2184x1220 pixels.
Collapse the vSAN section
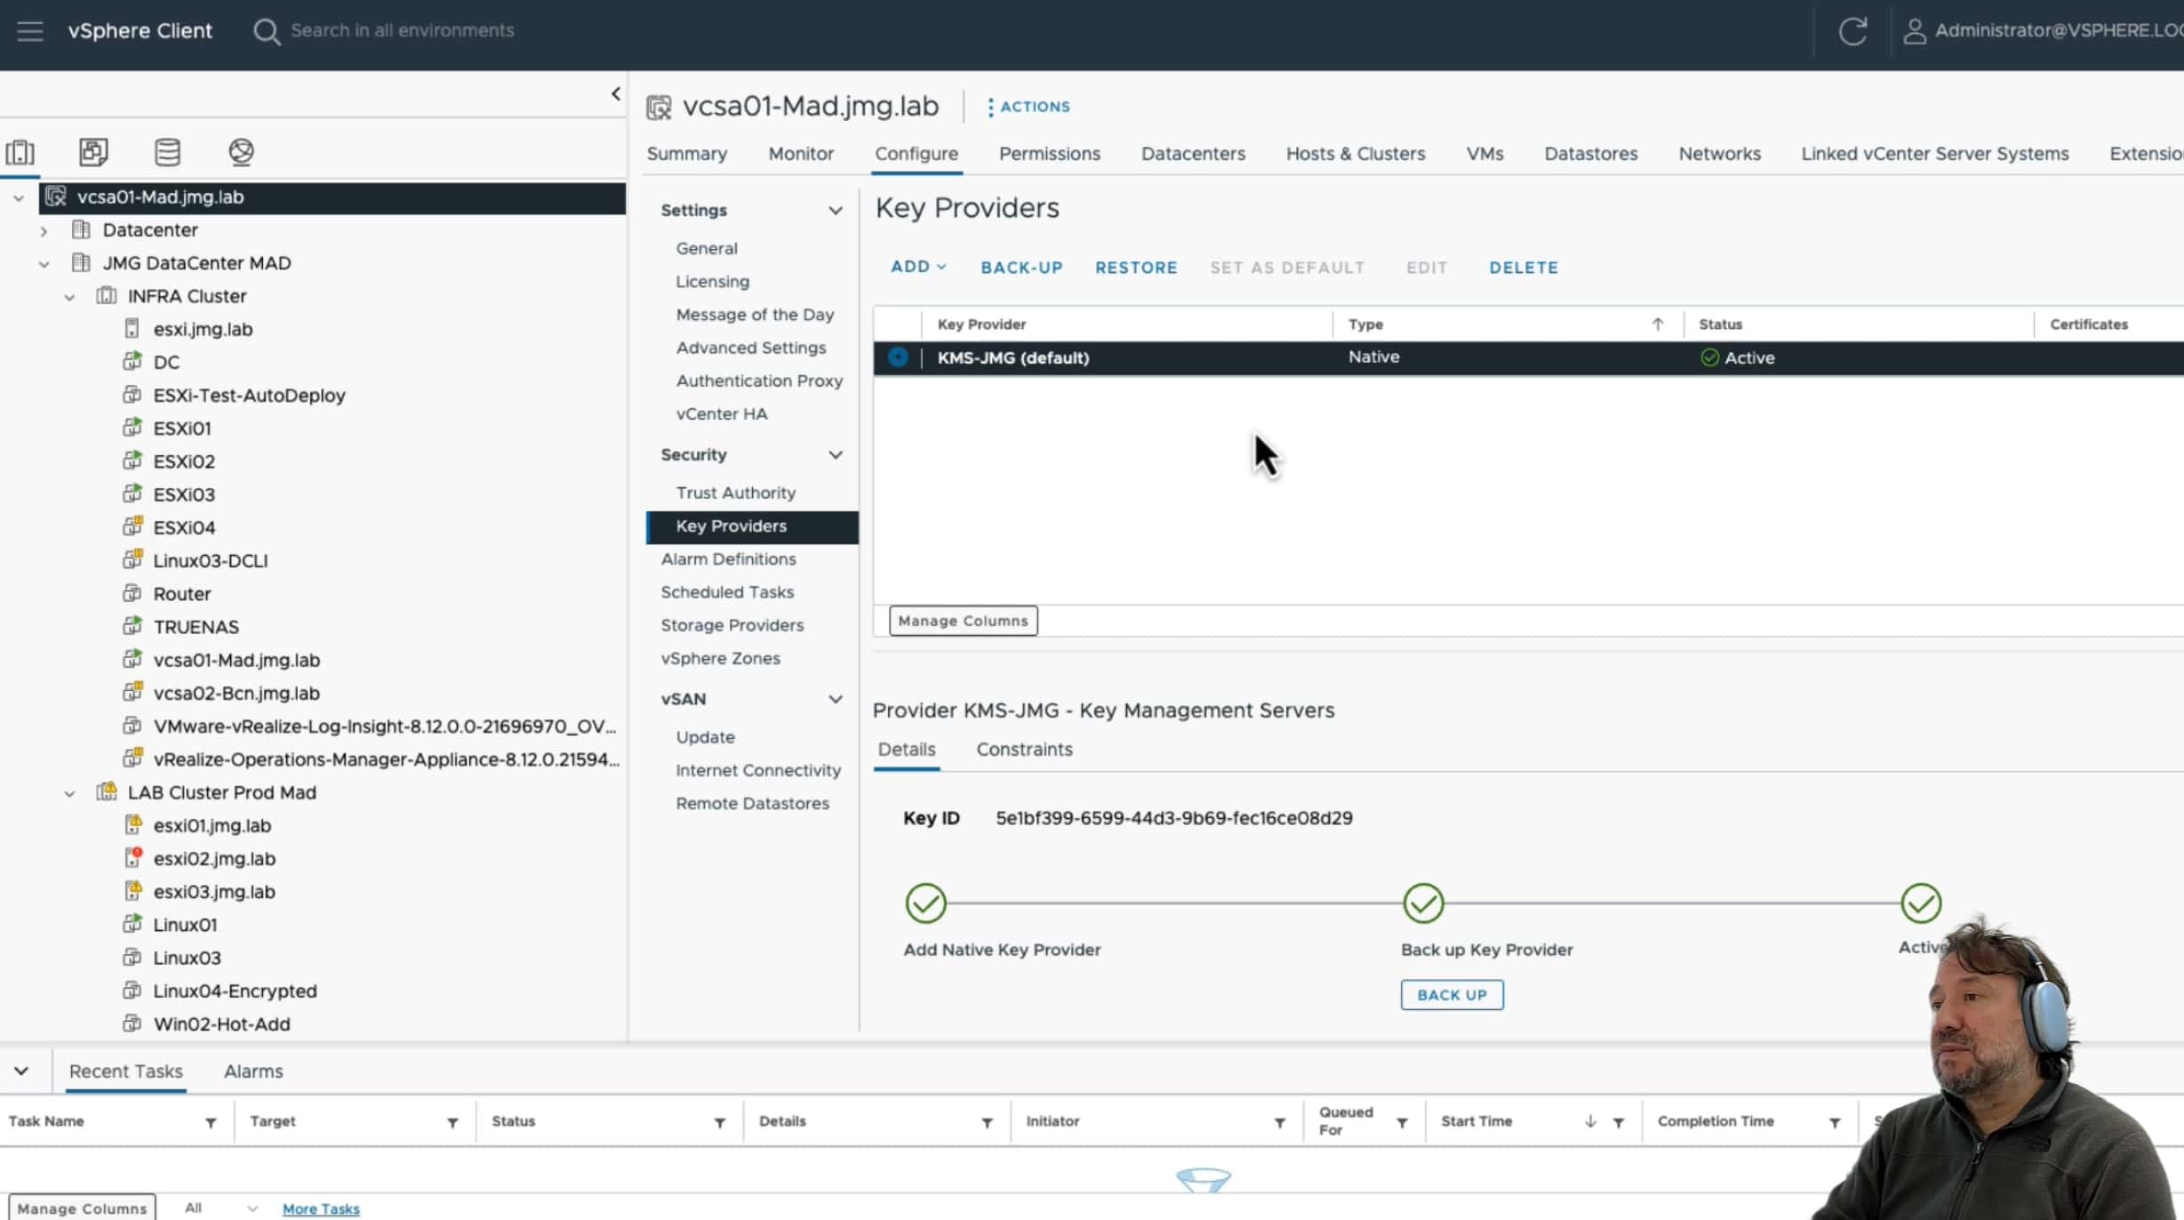(x=835, y=700)
